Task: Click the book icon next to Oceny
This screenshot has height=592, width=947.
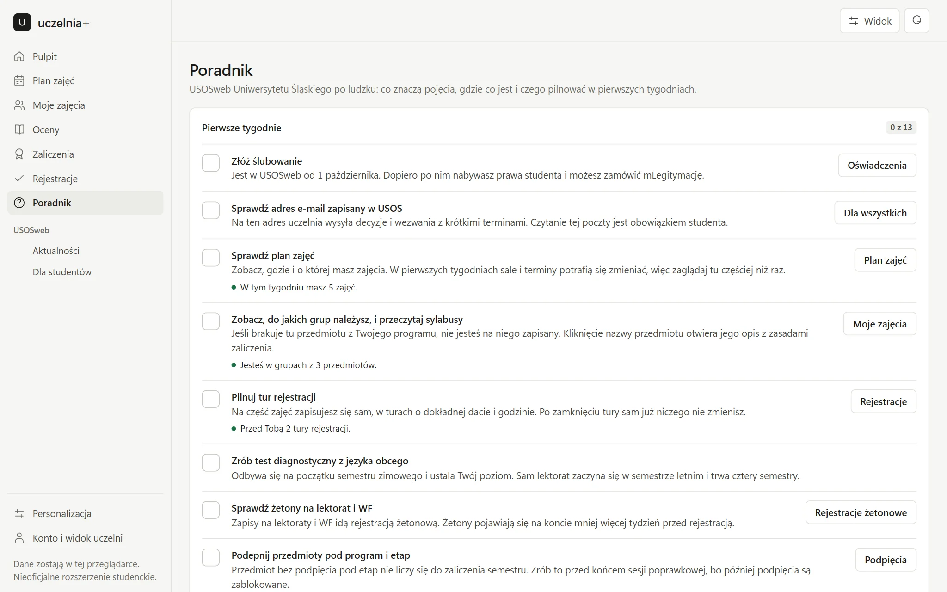Action: [19, 129]
